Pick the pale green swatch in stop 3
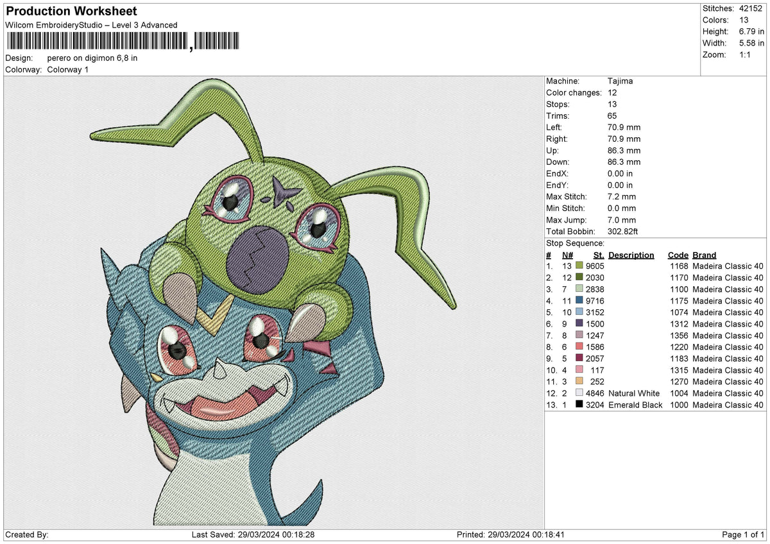The width and height of the screenshot is (770, 544). (x=579, y=289)
